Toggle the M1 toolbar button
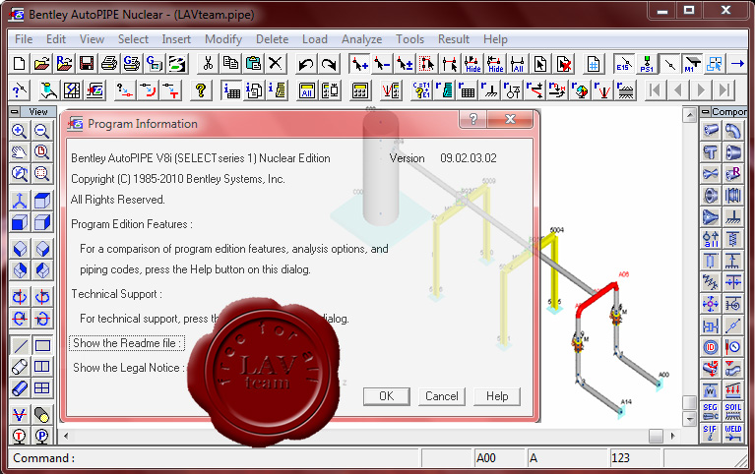 pos(692,64)
